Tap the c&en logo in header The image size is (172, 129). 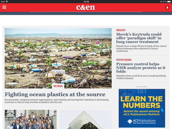pos(85,8)
